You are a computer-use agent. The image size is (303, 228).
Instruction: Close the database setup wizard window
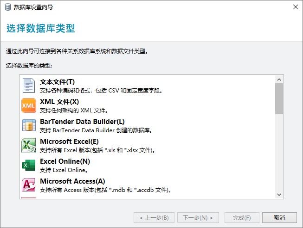pos(295,7)
